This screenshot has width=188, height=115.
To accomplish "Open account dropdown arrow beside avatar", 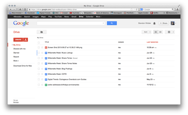I will pos(176,23).
